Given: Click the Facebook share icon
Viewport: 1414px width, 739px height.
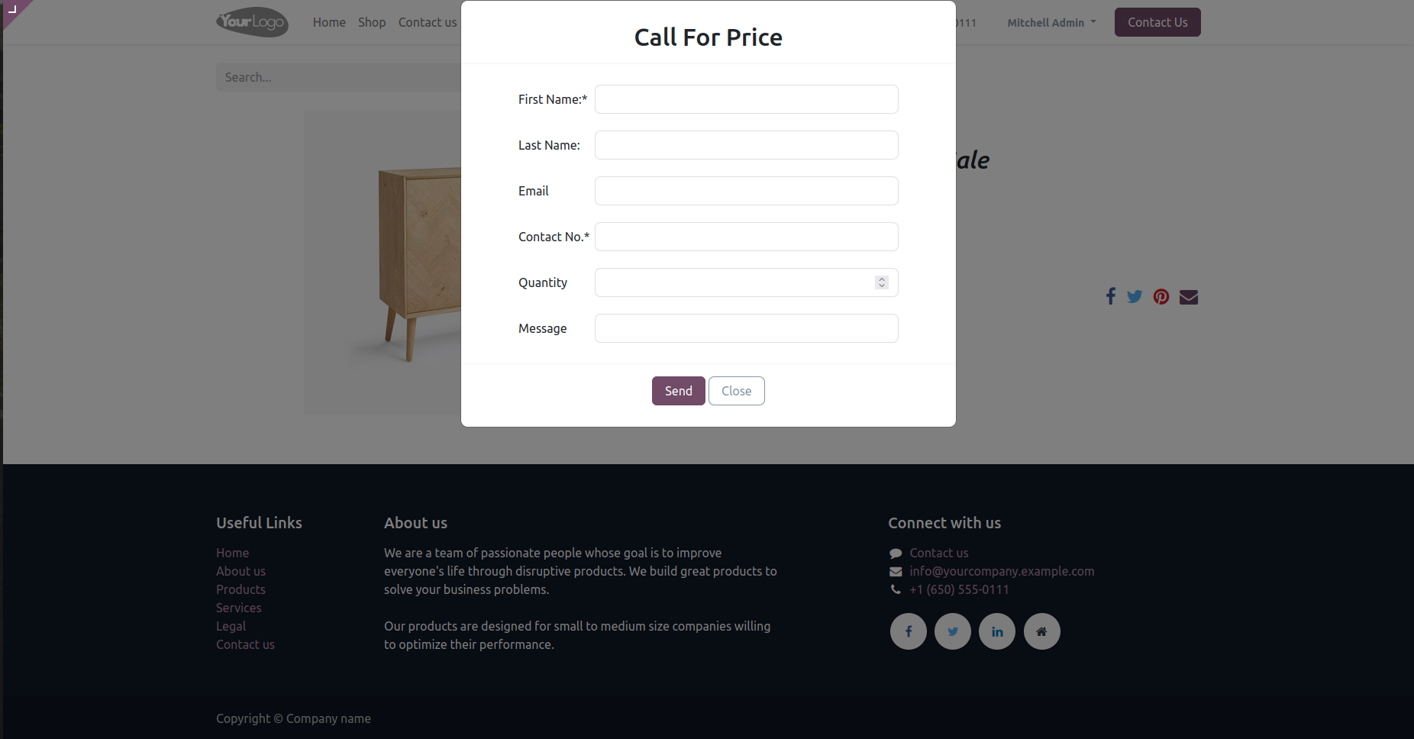Looking at the screenshot, I should tap(1111, 296).
